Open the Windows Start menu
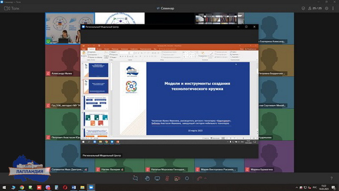This screenshot has width=339, height=191. tap(4, 187)
